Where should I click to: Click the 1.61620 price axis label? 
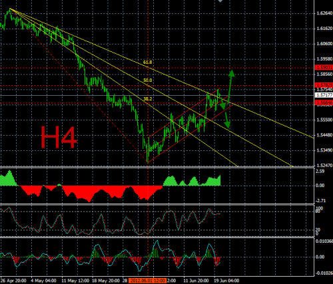(x=324, y=29)
